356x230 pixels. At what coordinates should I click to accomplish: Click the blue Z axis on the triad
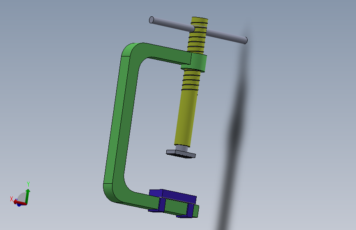point(19,205)
